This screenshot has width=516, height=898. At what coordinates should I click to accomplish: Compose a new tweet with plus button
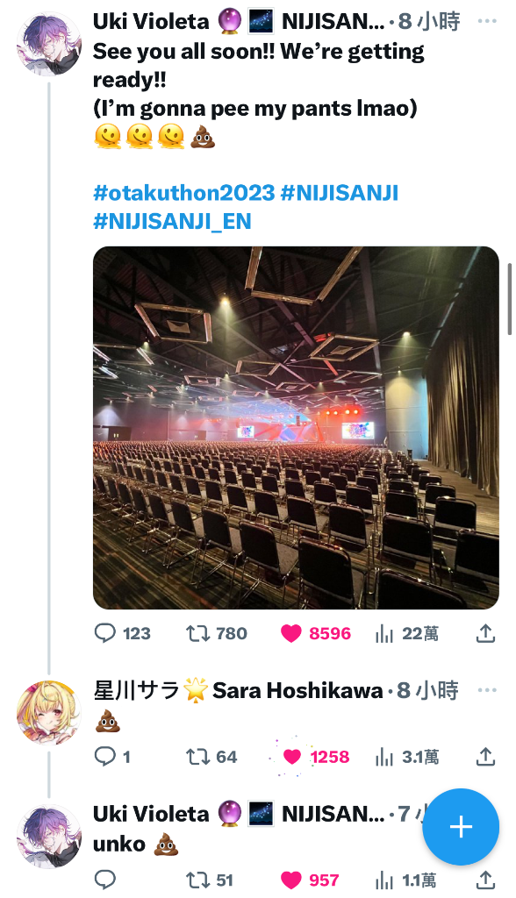coord(461,826)
